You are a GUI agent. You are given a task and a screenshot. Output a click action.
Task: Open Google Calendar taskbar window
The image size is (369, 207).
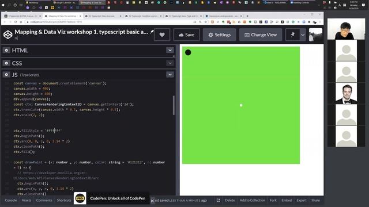[x=65, y=2]
